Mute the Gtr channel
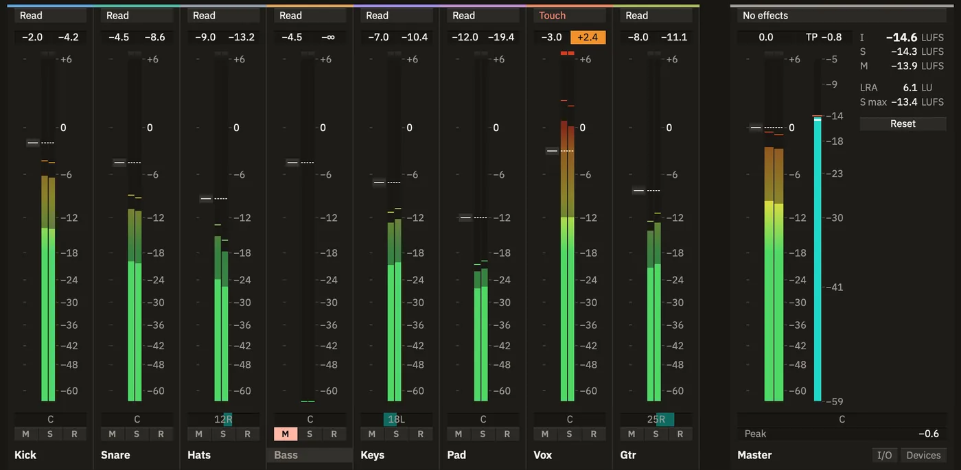961x470 pixels. [x=631, y=434]
